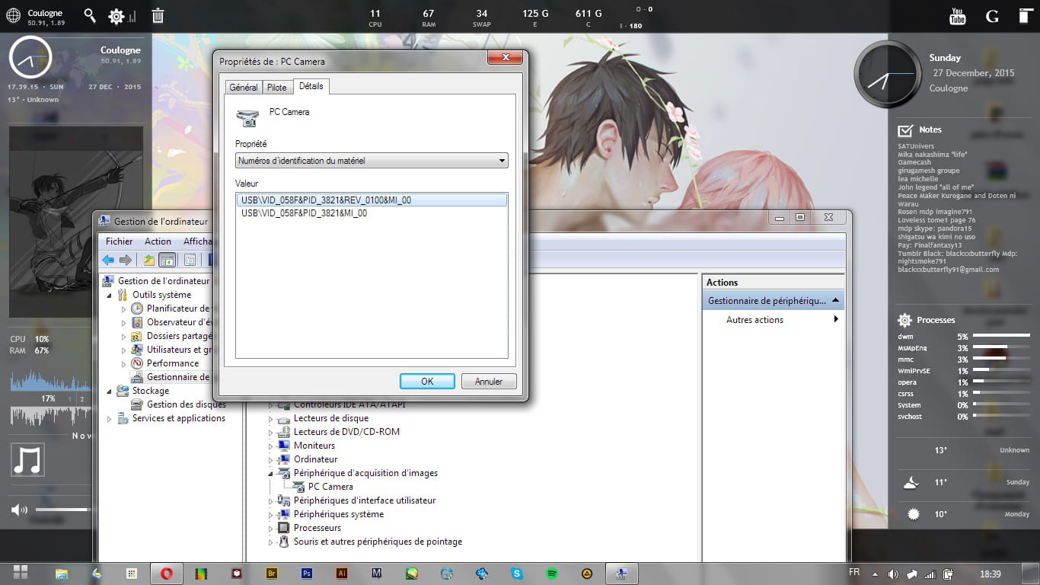Open the YouTube shortcut in the top bar
Image resolution: width=1040 pixels, height=585 pixels.
click(x=958, y=16)
